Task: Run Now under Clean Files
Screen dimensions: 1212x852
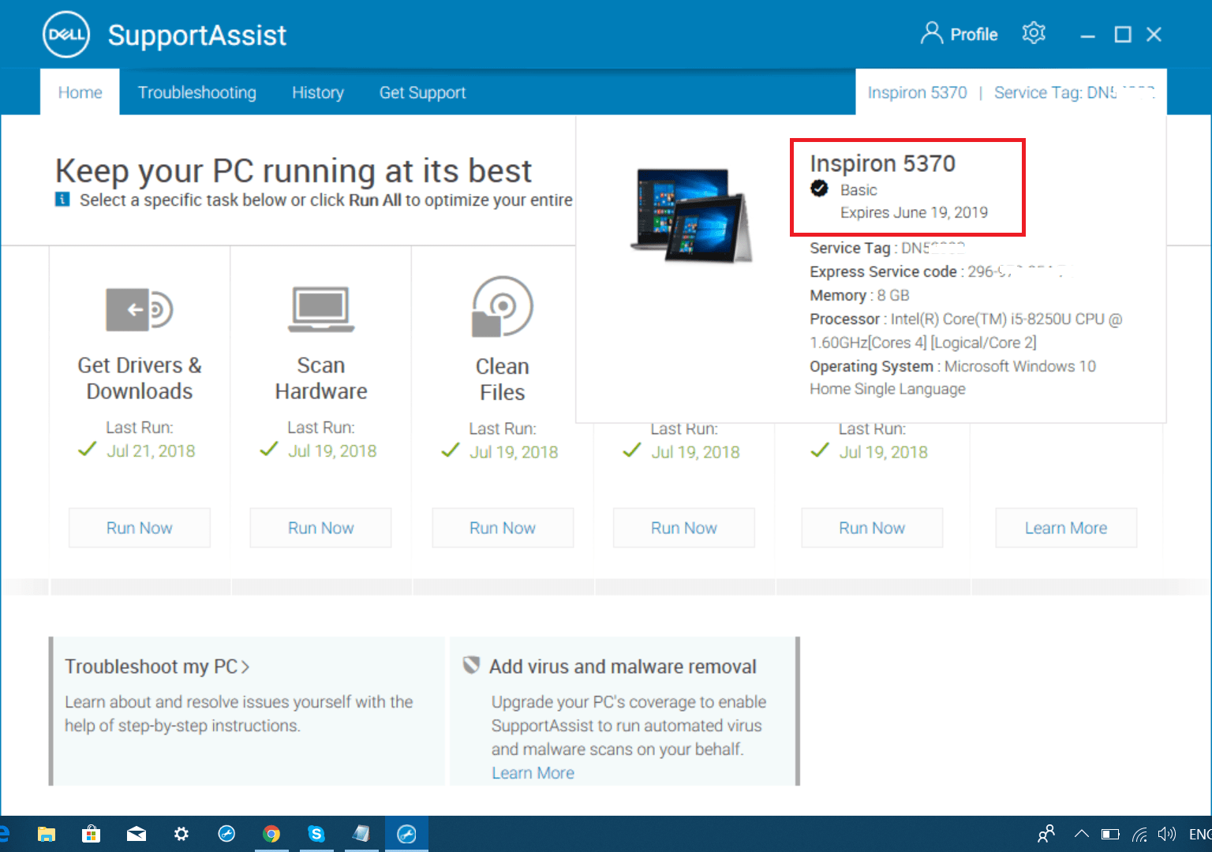Action: [x=503, y=528]
